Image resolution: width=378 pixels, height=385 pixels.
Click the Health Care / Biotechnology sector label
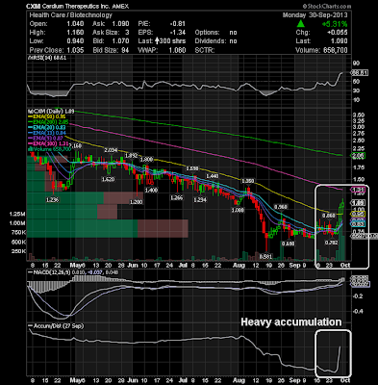tap(71, 15)
